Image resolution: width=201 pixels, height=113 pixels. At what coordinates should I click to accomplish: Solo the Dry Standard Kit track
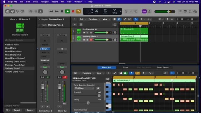click(x=87, y=33)
